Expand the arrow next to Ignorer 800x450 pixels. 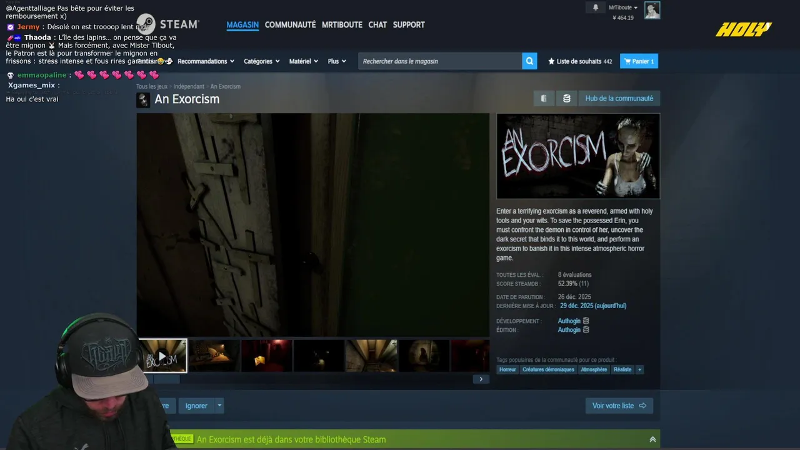[219, 406]
